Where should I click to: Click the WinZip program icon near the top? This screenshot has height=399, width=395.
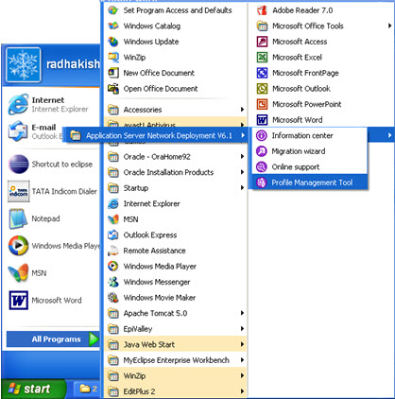(x=113, y=58)
